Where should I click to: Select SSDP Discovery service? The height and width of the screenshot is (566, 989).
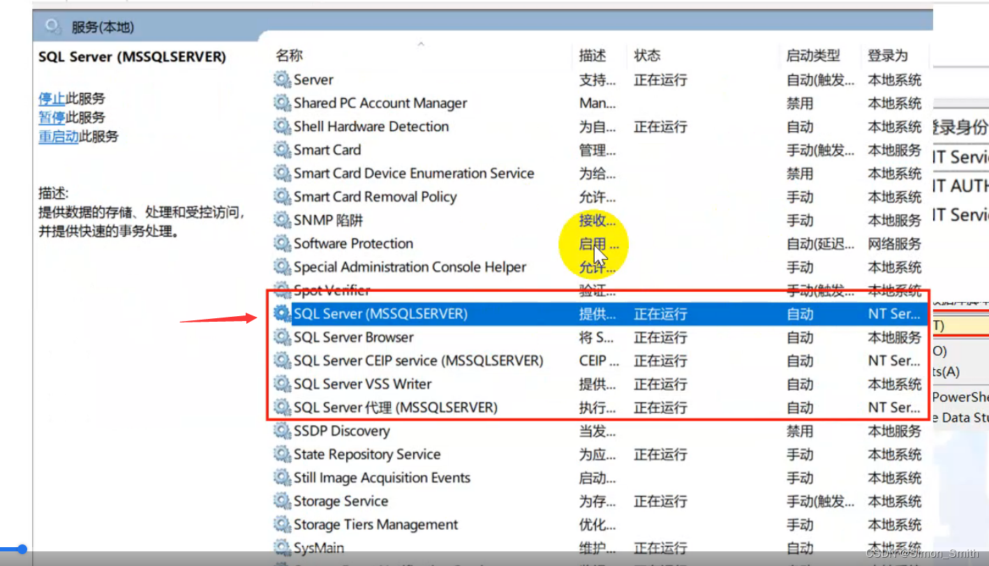click(x=341, y=431)
